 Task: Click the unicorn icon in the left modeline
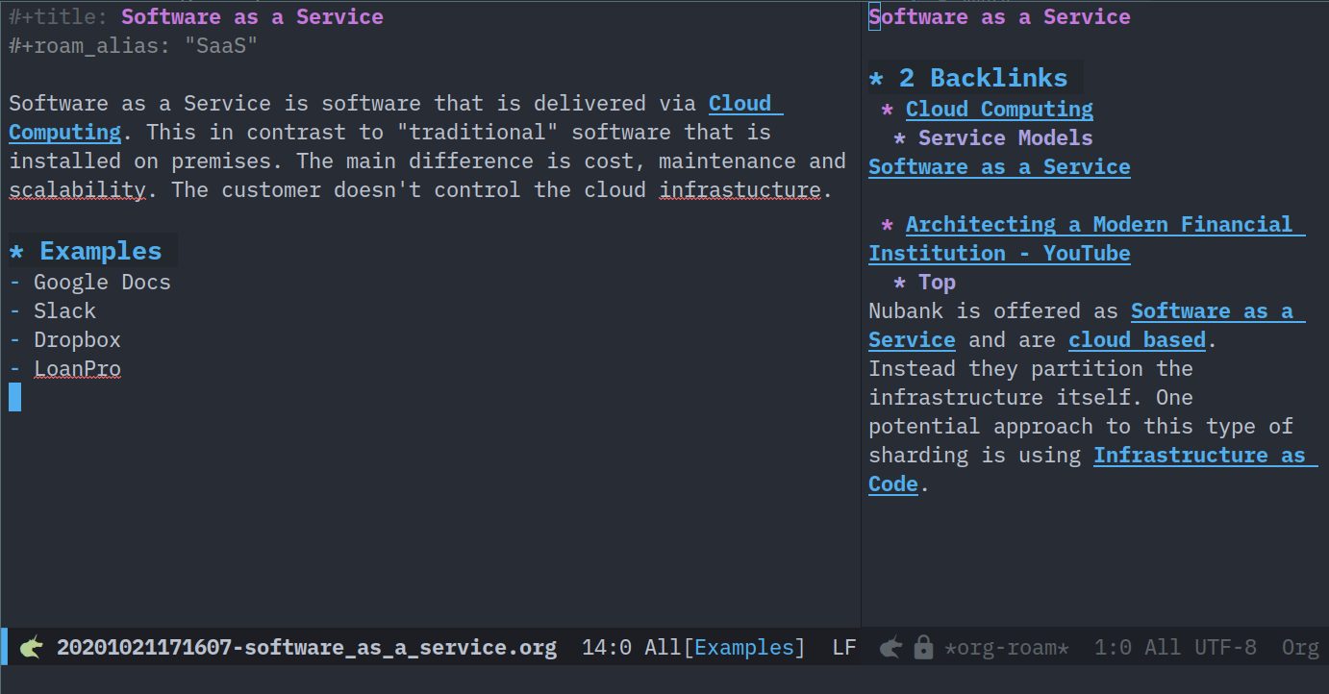coord(29,646)
